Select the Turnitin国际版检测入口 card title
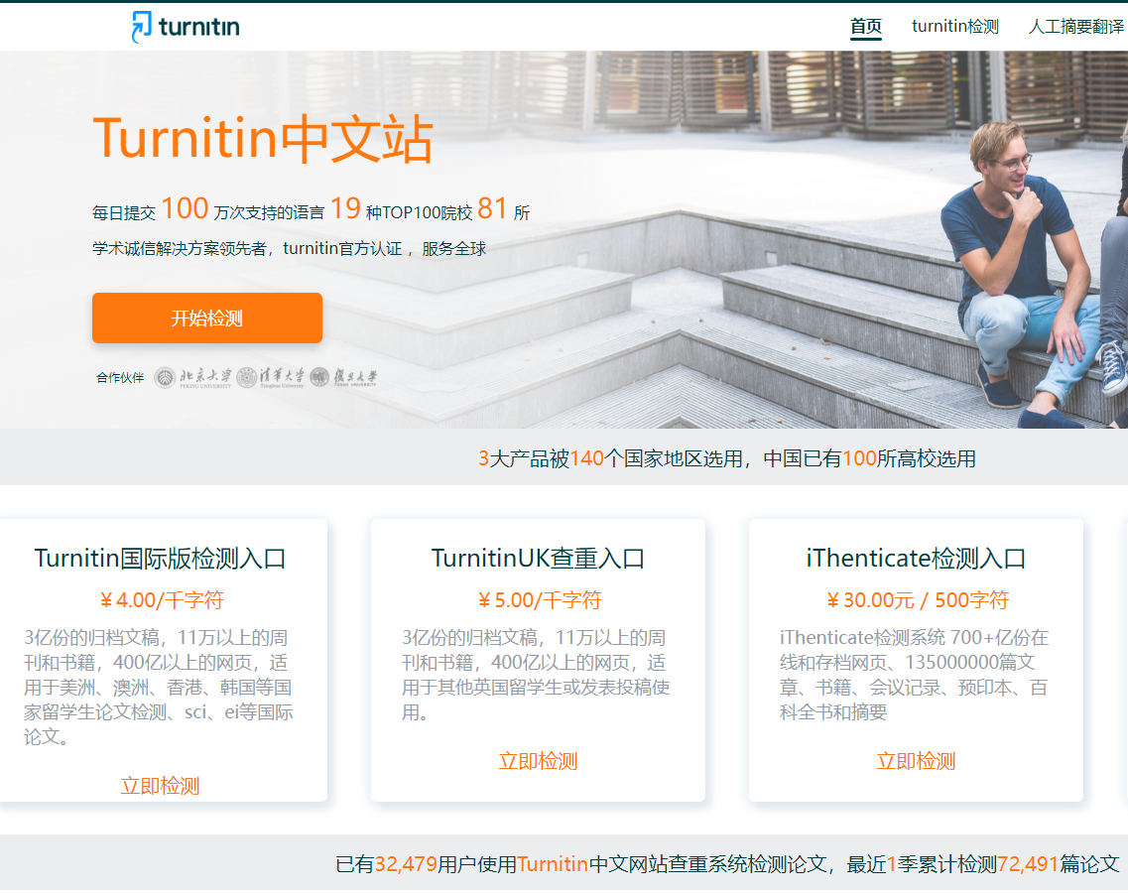The width and height of the screenshot is (1128, 894). click(x=160, y=559)
